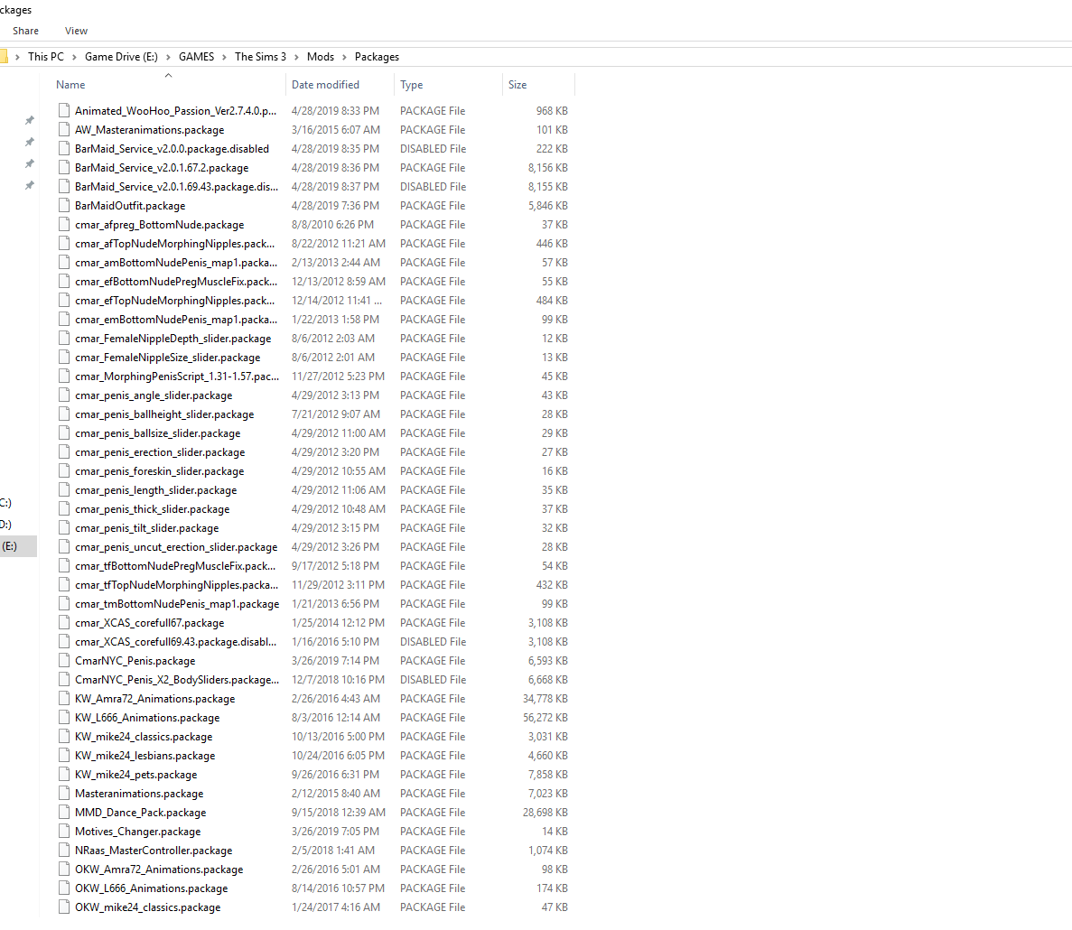Sort files by the Type column
The width and height of the screenshot is (1072, 930).
click(x=412, y=85)
